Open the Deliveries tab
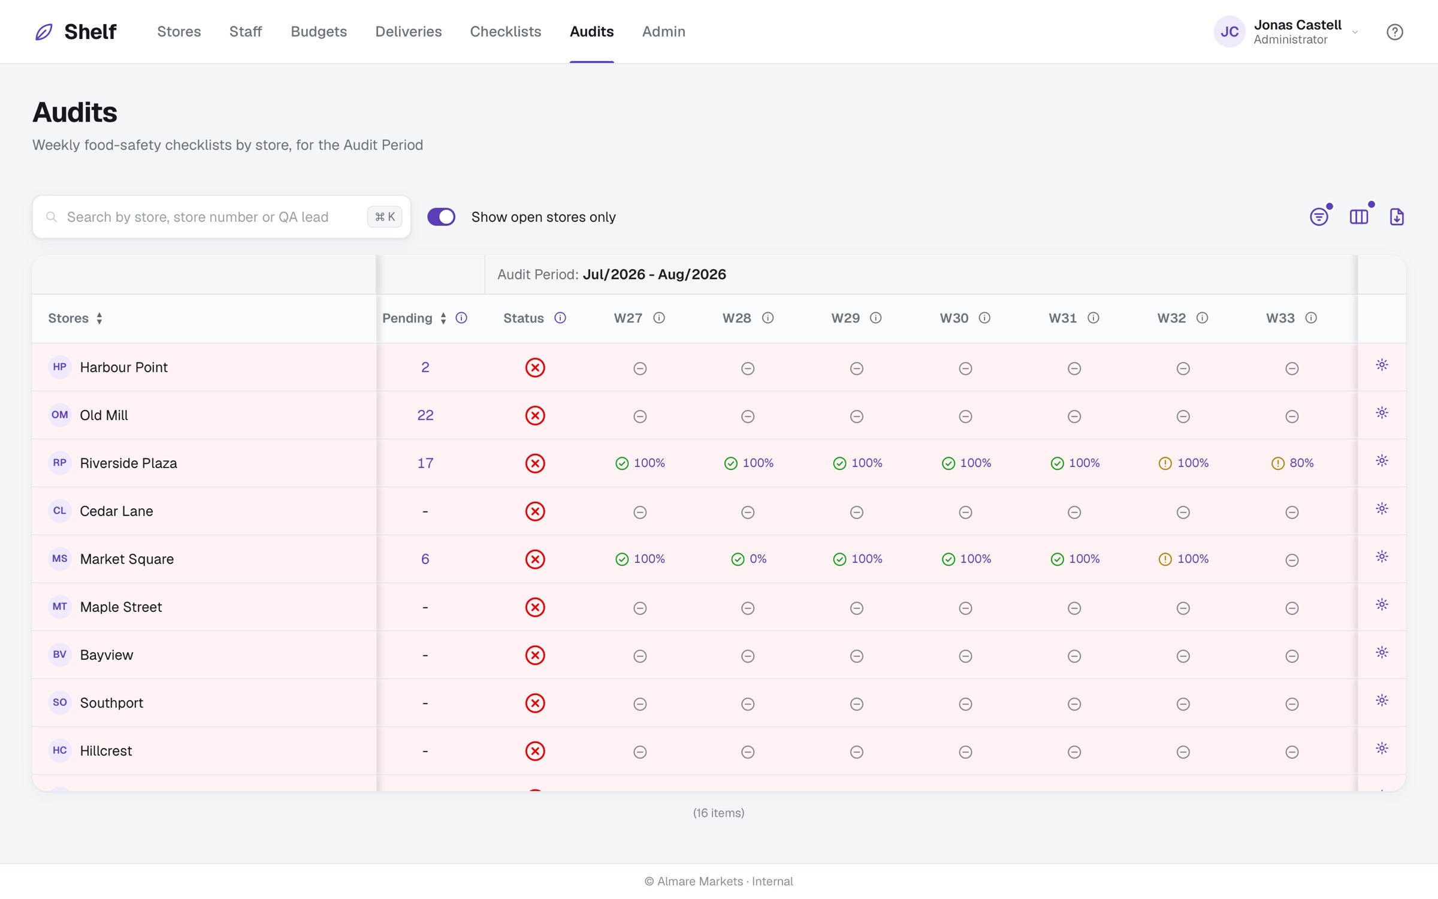 409,32
